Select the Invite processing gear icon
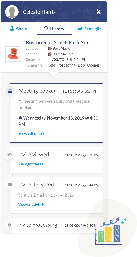 point(10,225)
